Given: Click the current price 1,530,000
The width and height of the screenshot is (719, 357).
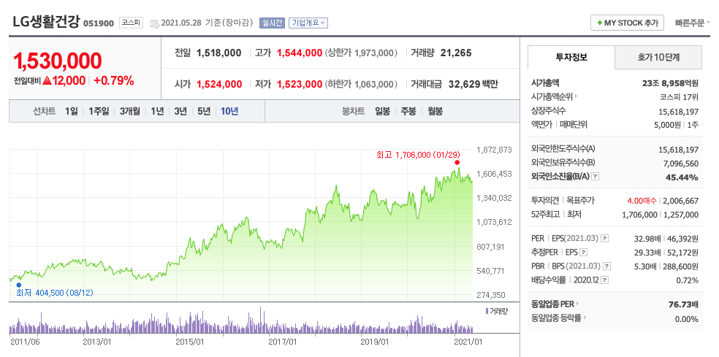Looking at the screenshot, I should tap(58, 61).
